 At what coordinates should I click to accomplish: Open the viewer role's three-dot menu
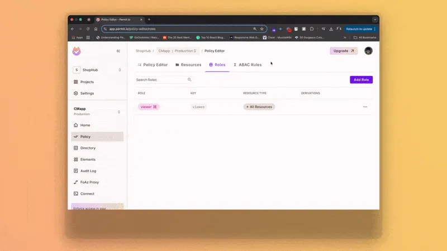coord(365,107)
